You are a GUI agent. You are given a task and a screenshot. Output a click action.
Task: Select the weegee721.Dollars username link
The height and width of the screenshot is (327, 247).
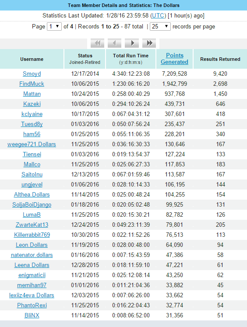(32, 144)
